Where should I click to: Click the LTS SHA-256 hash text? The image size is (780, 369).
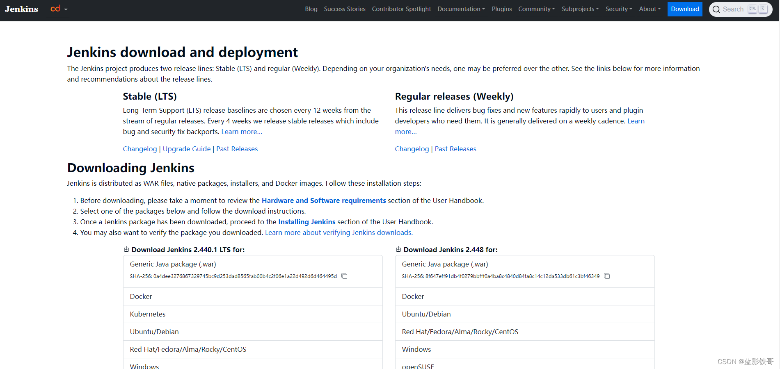tap(233, 276)
